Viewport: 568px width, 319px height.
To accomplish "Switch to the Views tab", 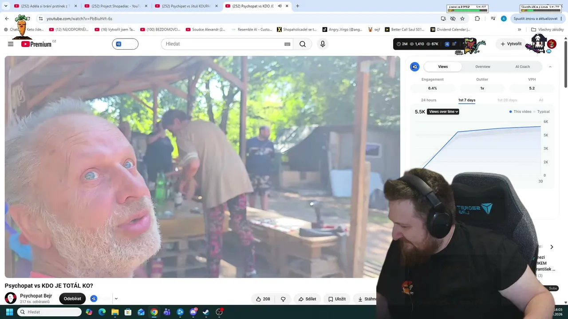I will click(443, 66).
